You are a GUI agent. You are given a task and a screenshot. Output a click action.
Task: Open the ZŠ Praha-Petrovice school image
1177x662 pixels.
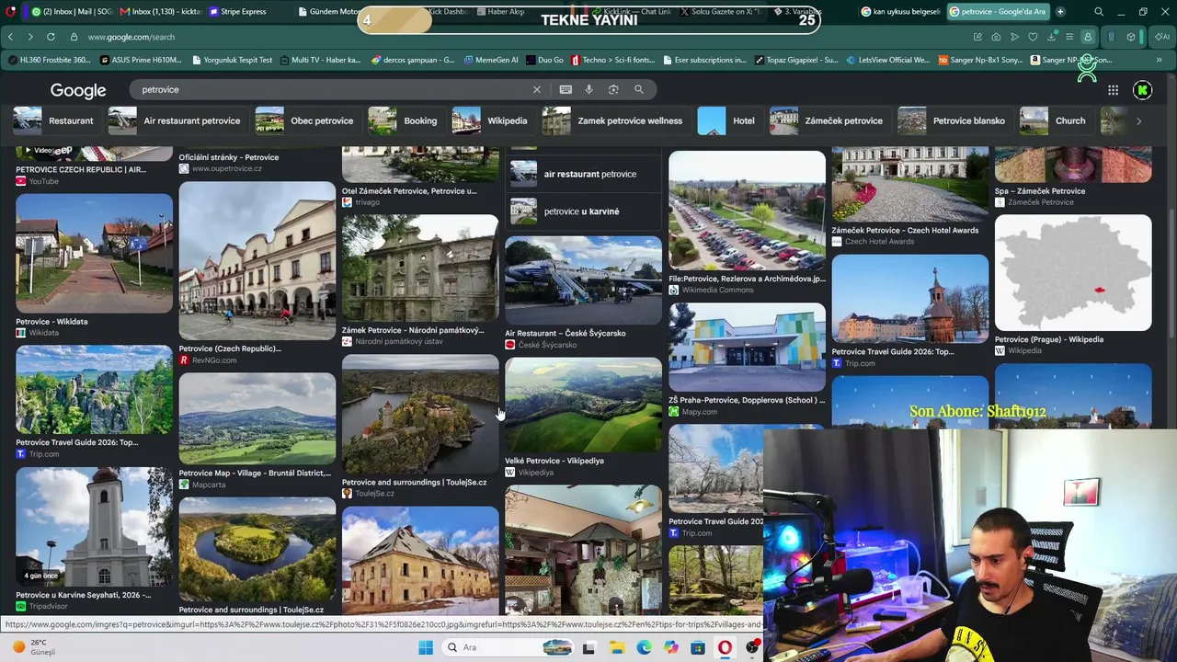(747, 348)
